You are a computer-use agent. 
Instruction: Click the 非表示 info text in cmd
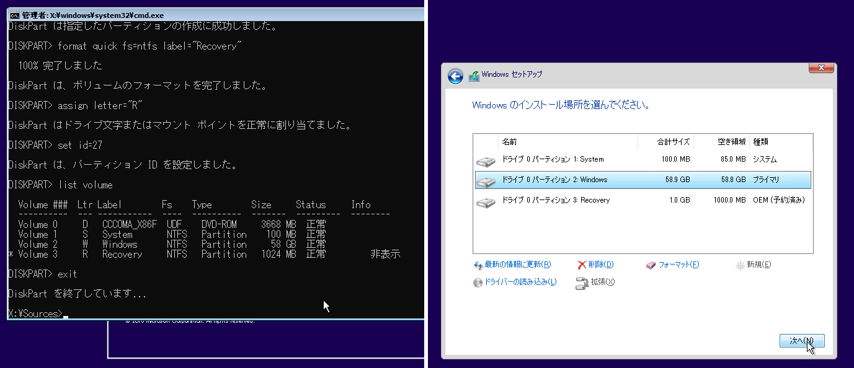pos(386,254)
